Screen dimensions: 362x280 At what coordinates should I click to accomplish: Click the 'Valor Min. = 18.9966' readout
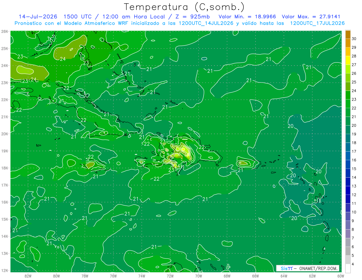(248, 17)
